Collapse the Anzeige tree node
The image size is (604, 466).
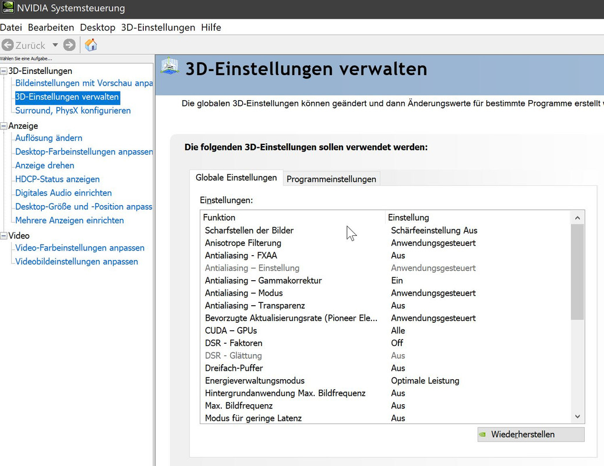(x=3, y=126)
